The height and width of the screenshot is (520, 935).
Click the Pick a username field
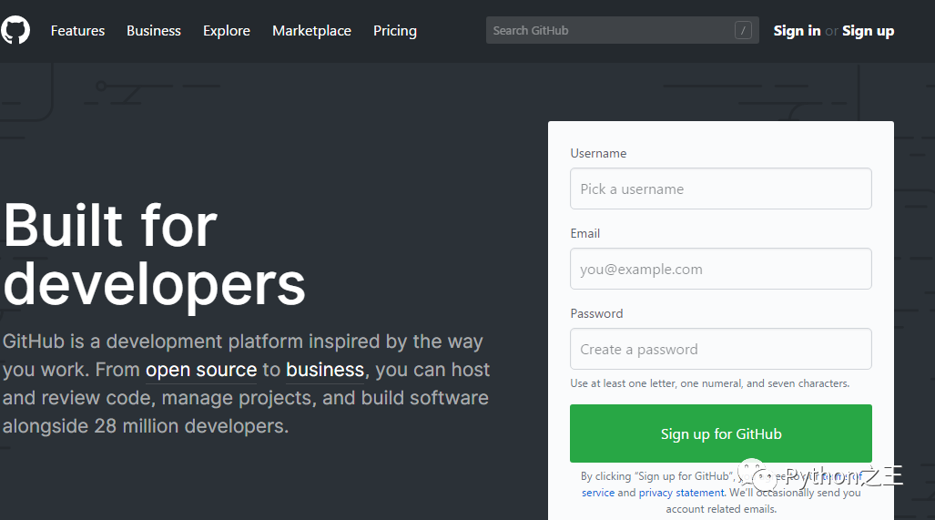coord(720,189)
